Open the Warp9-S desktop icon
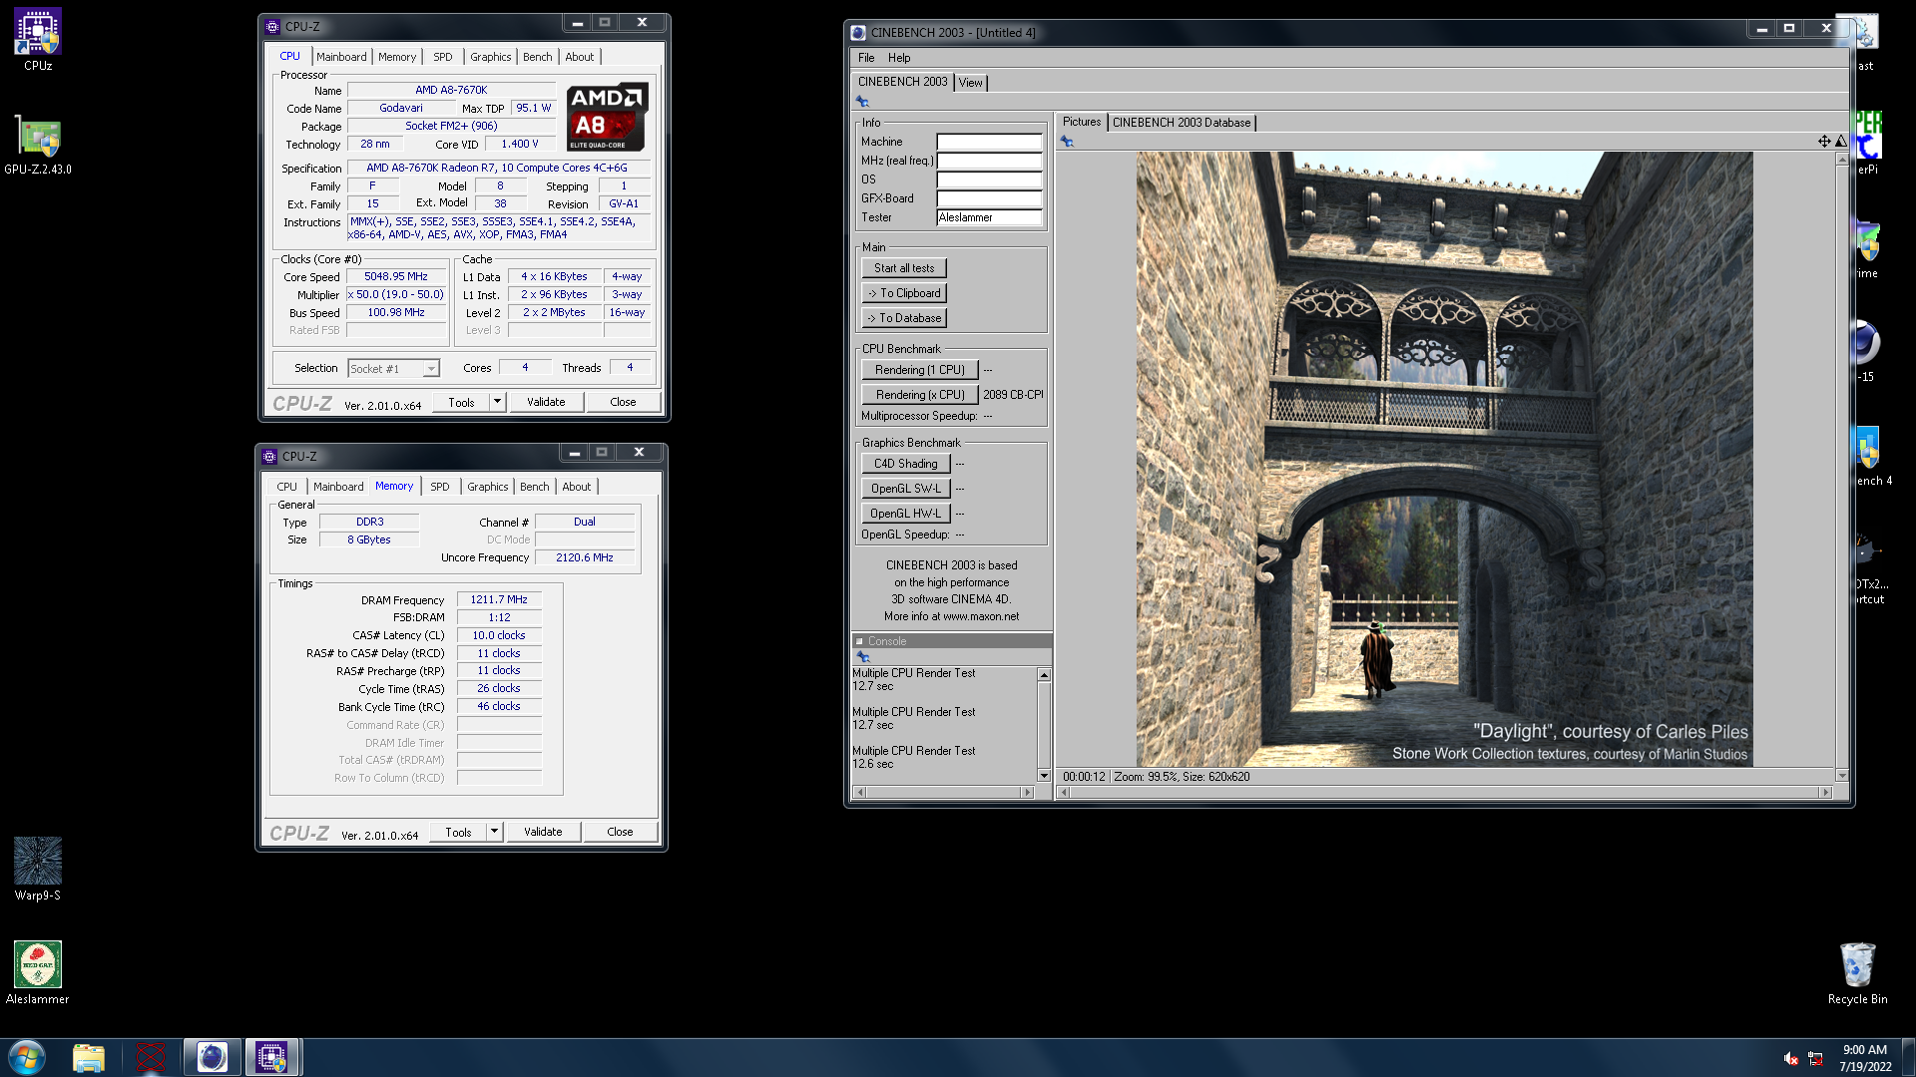Screen dimensions: 1916x1077 (38, 870)
